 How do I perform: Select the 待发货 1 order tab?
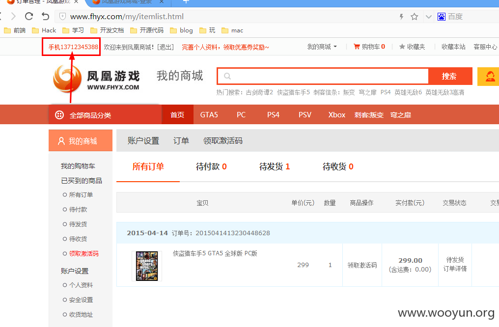[275, 166]
